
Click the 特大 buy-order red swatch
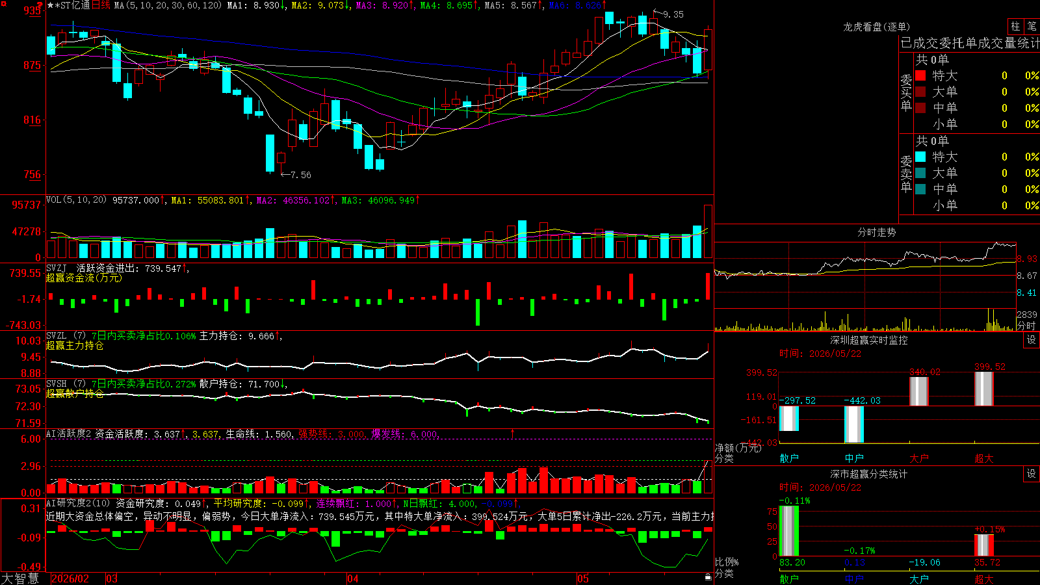(920, 75)
